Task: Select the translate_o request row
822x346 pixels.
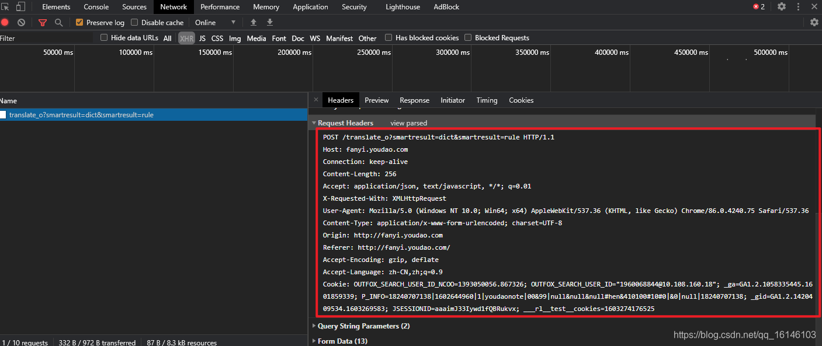Action: [154, 115]
